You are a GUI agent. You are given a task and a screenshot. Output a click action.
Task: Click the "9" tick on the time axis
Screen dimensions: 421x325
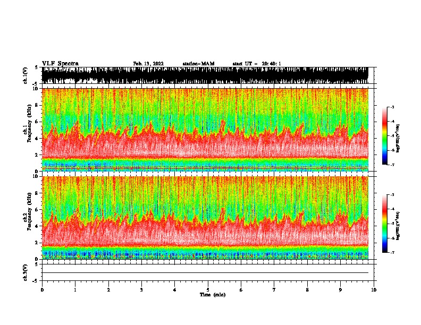(340, 290)
